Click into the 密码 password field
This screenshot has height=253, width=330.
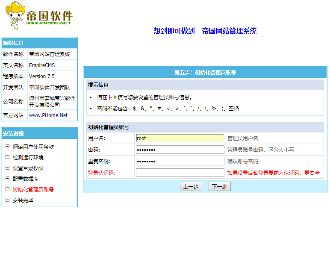pos(180,150)
